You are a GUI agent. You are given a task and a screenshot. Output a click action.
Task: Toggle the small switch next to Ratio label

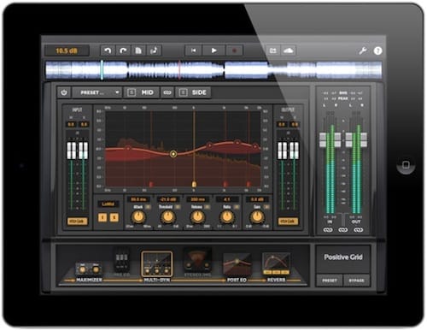coord(237,207)
